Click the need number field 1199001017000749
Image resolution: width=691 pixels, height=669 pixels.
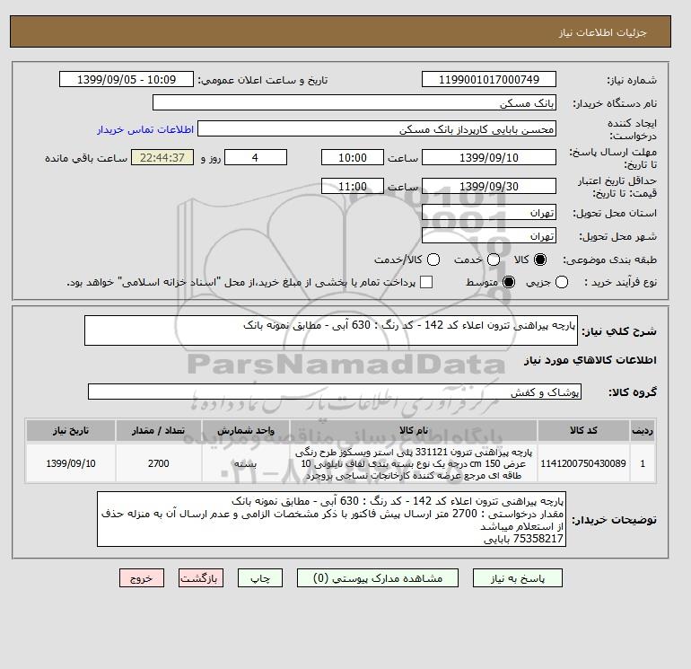click(489, 79)
